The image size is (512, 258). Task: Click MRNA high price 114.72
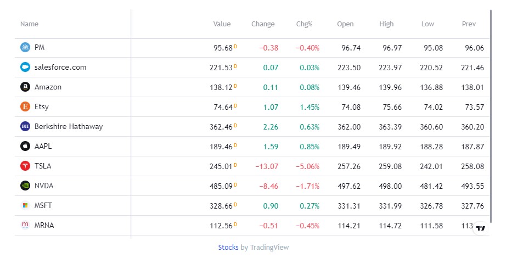(390, 226)
